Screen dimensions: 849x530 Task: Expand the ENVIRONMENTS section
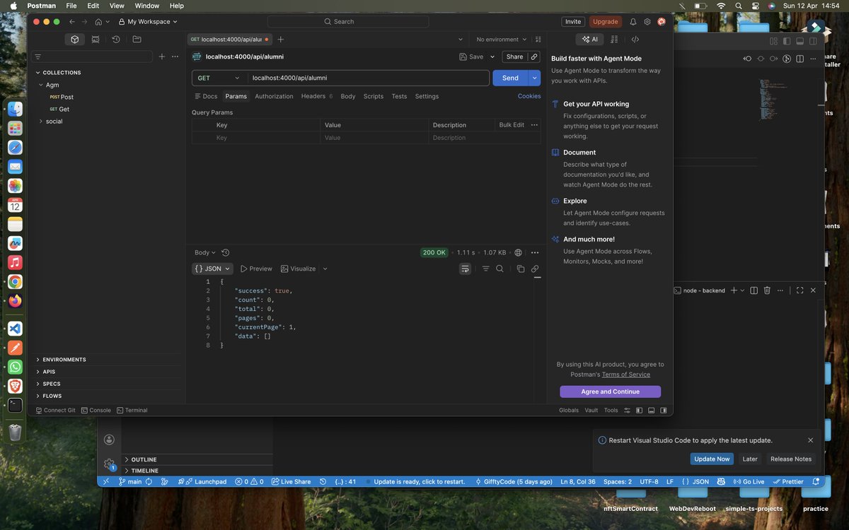tap(64, 360)
